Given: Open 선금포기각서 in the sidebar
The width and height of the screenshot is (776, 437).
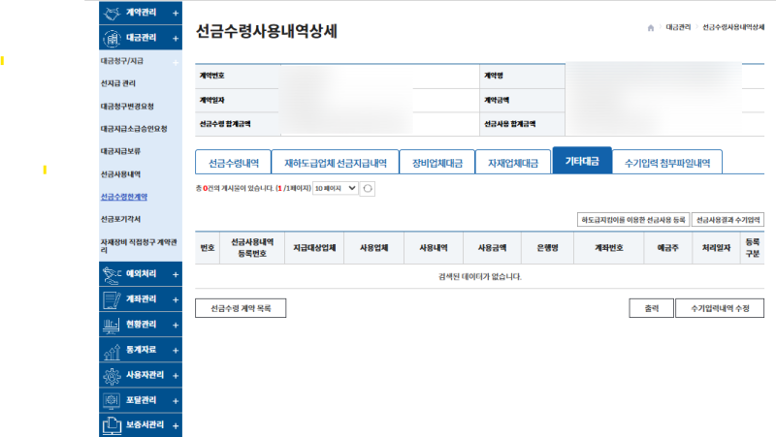Looking at the screenshot, I should (120, 219).
